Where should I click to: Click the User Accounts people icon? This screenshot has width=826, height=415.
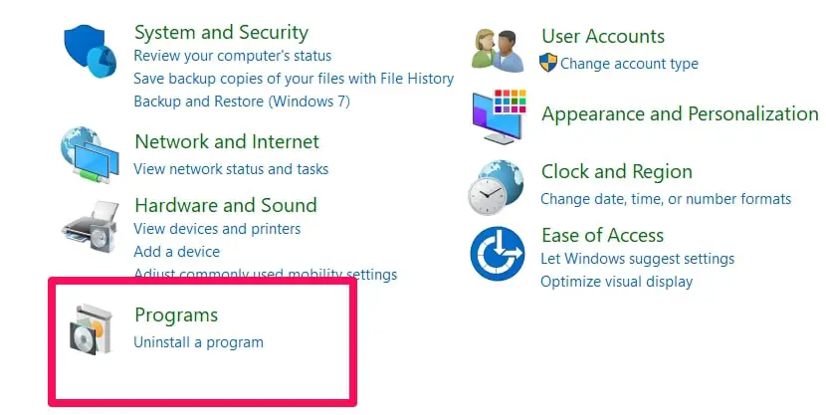click(499, 51)
